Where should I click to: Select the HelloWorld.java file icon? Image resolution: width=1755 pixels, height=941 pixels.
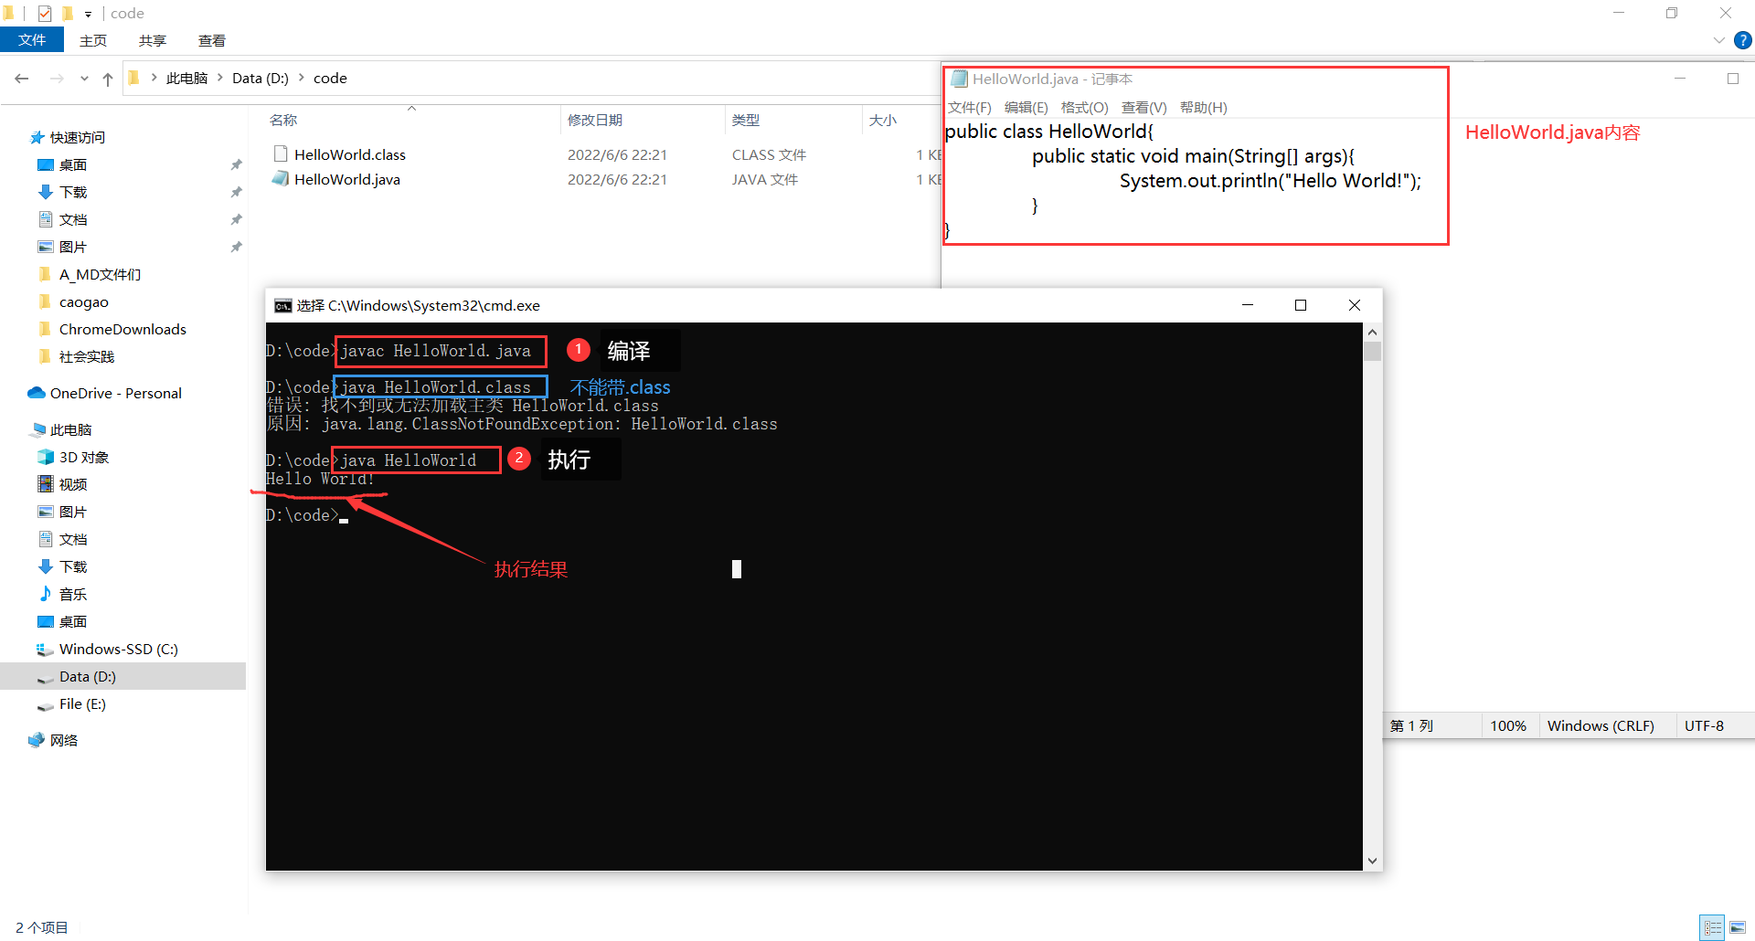(x=281, y=179)
